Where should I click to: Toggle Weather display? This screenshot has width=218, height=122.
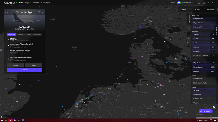click(x=204, y=103)
